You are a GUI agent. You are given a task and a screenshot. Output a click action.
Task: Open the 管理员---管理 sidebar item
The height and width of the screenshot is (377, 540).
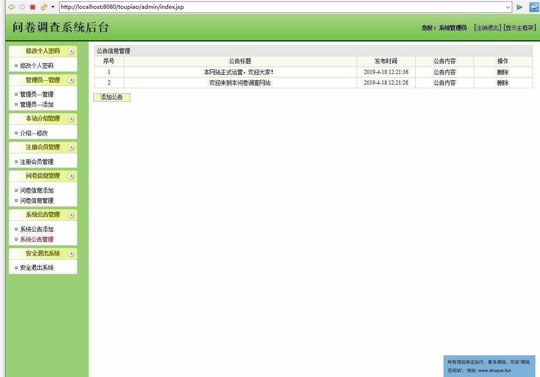36,94
